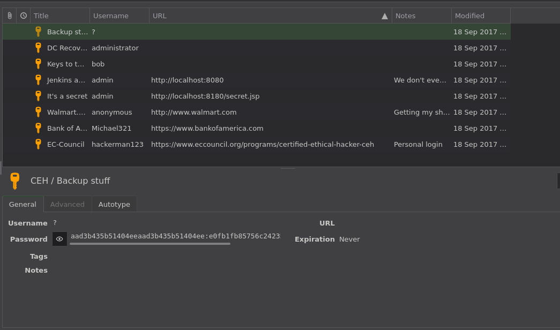560x330 pixels.
Task: Select the Walmart.... title cell
Action: point(66,112)
